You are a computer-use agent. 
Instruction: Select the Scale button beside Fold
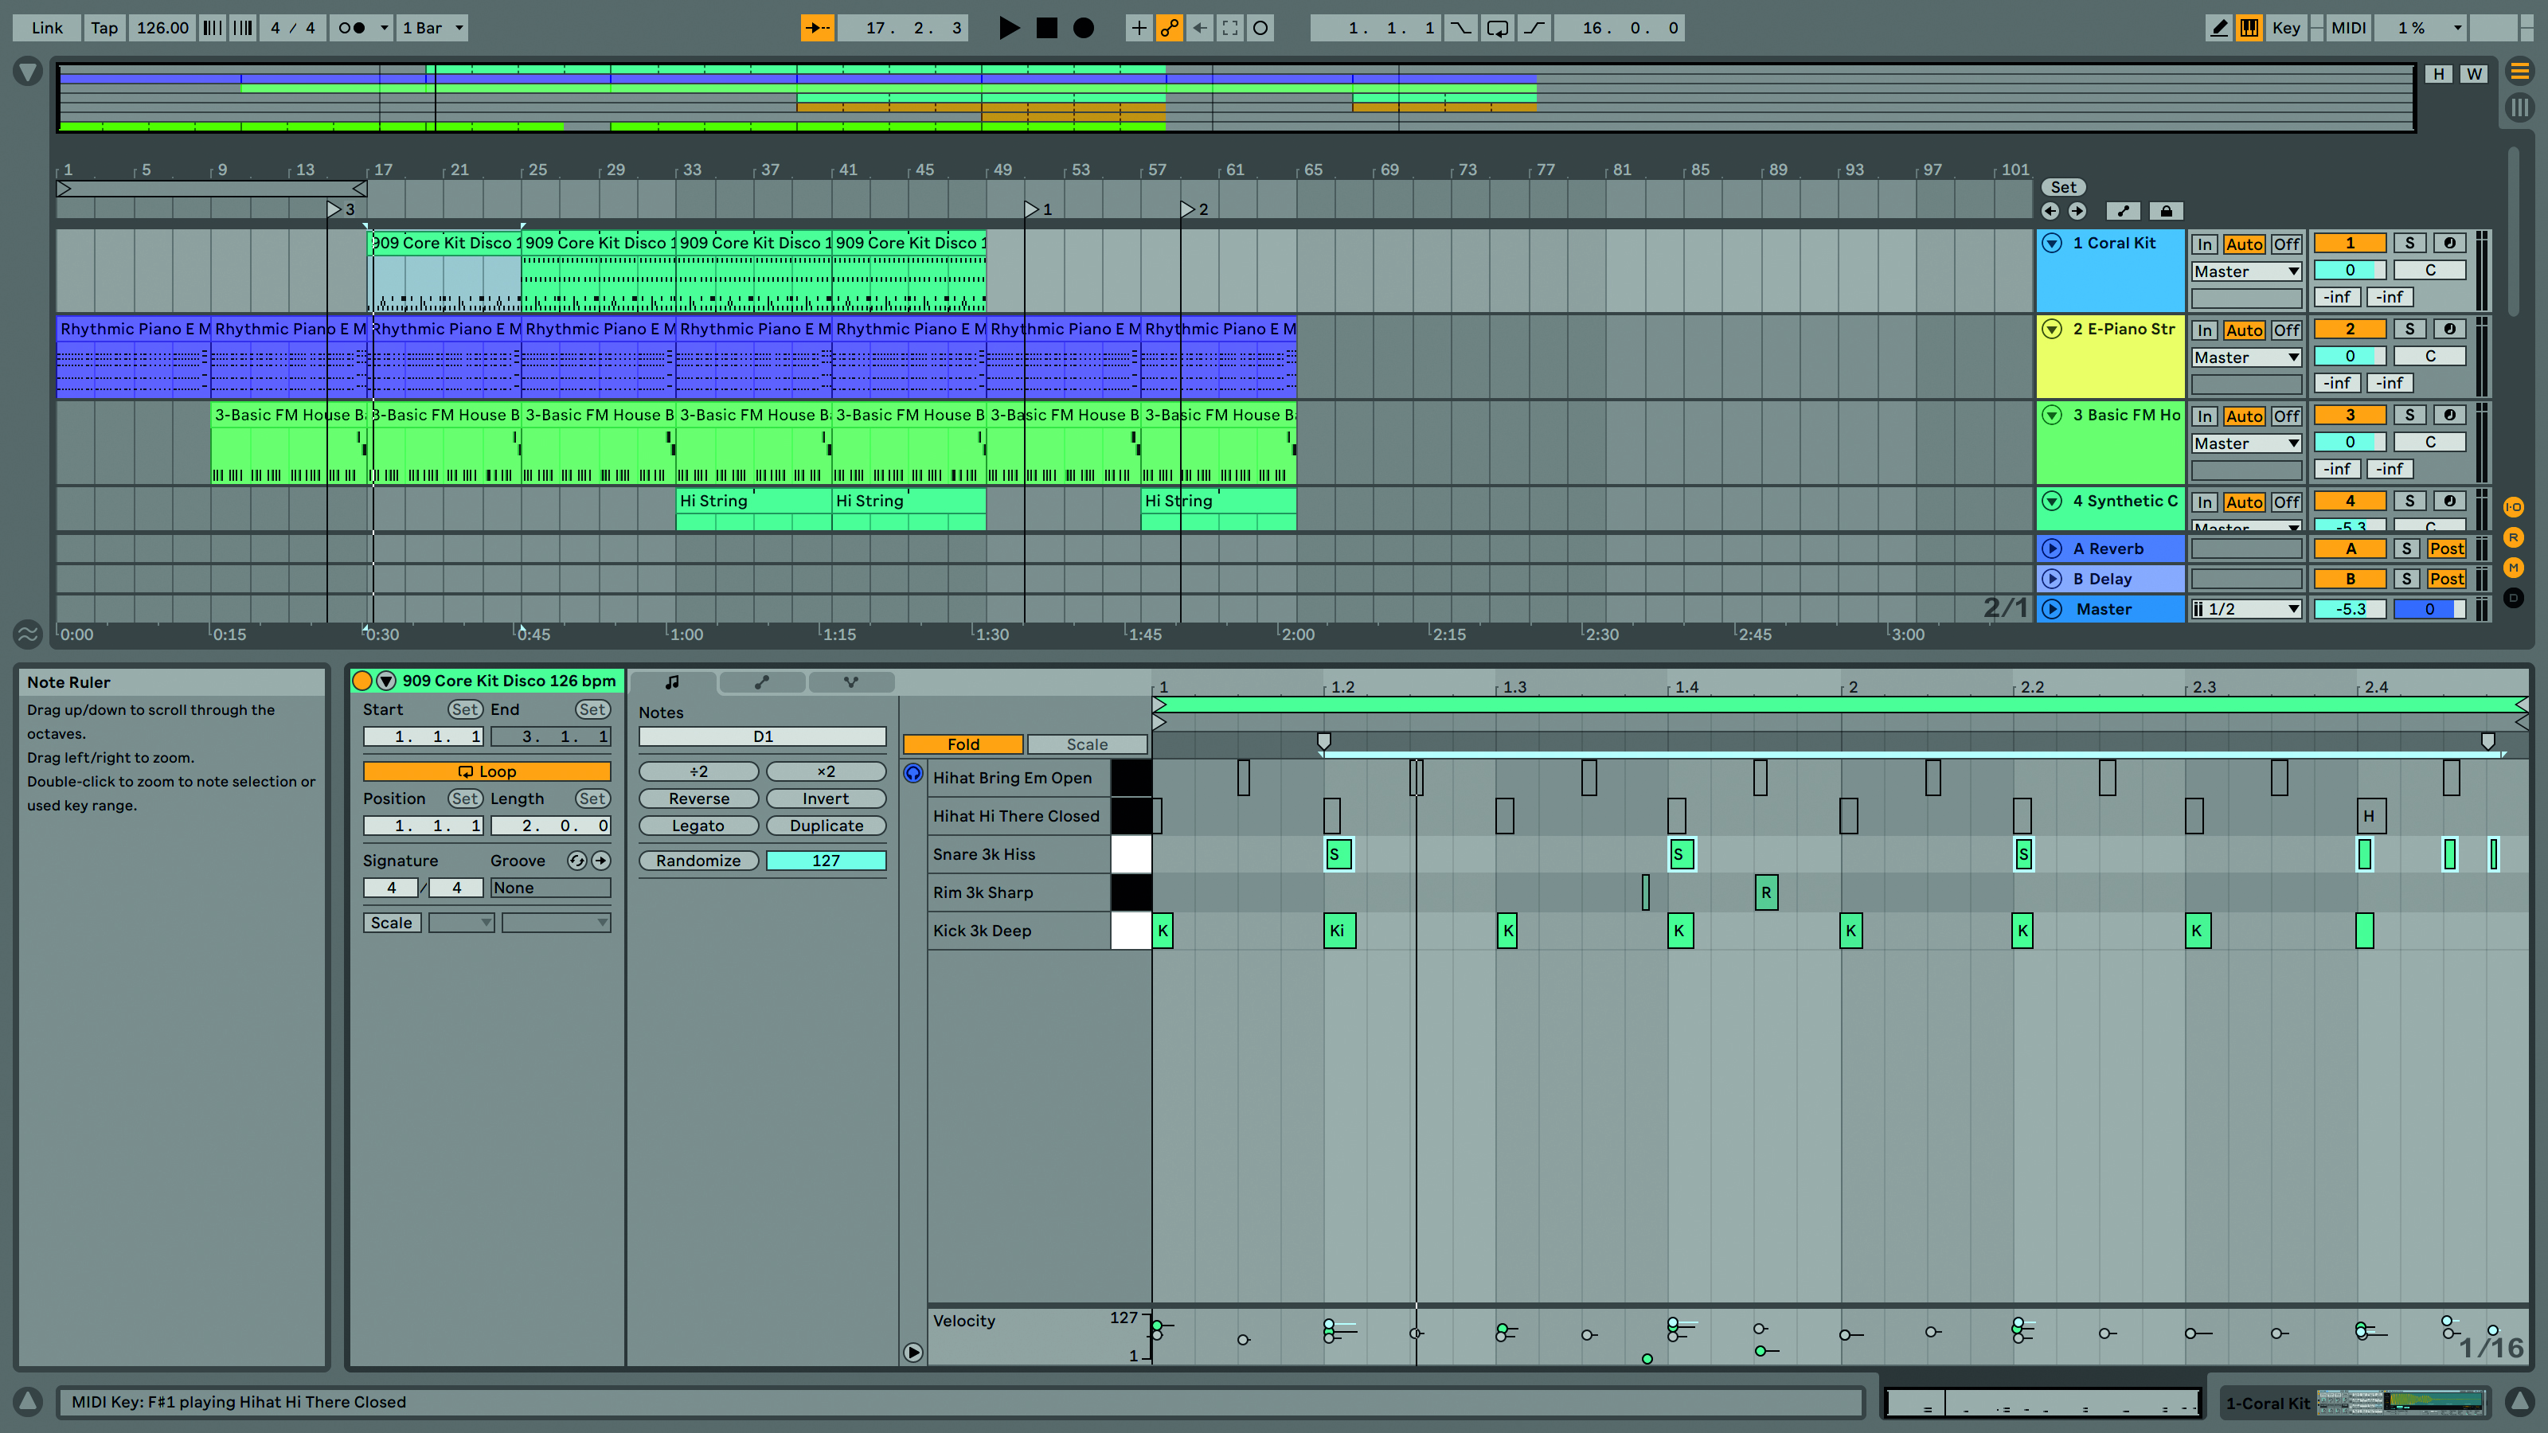tap(1087, 744)
